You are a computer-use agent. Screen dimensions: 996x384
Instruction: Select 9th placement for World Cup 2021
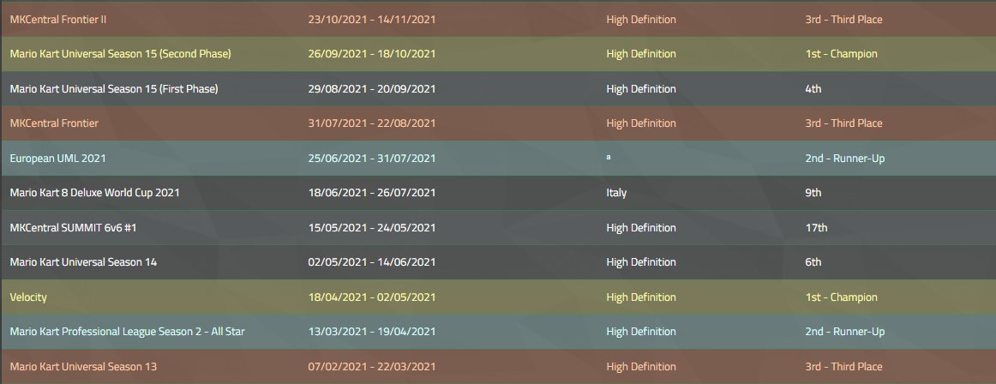(813, 192)
